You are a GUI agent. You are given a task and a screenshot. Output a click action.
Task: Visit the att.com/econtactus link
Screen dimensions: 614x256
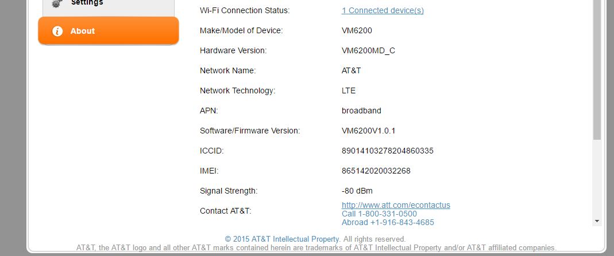click(396, 205)
